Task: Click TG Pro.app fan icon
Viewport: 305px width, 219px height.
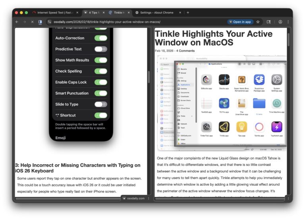Action: tap(224, 104)
